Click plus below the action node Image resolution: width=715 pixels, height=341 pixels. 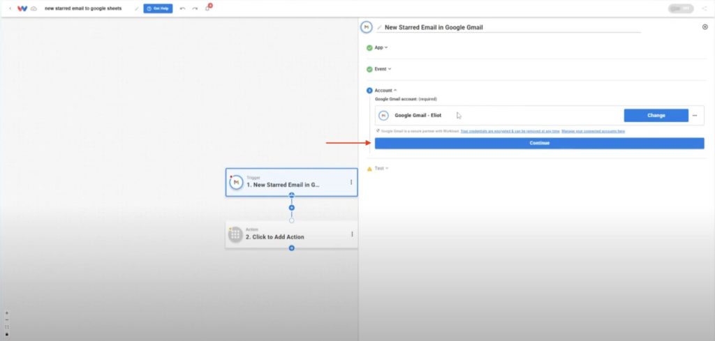(292, 248)
